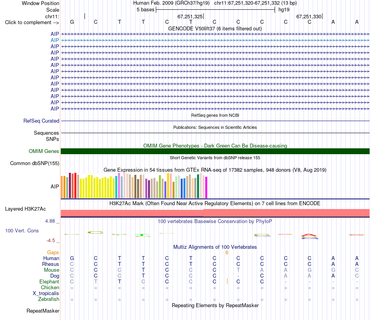
Task: Click the RefSeq Curated intron line
Action: 215,121
